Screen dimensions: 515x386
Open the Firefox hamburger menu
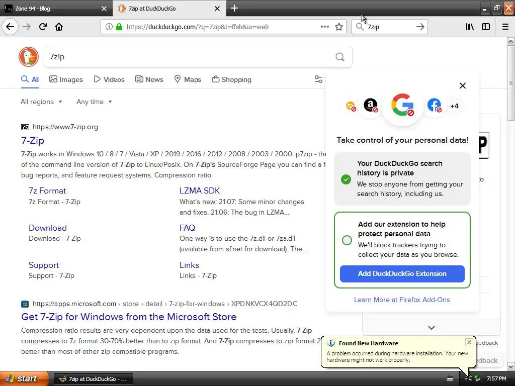(x=505, y=27)
